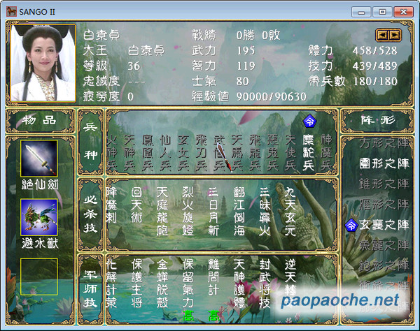Screen dimensions: 420x331
Task: Choose the 天使兵 troop type
Action: click(x=290, y=153)
